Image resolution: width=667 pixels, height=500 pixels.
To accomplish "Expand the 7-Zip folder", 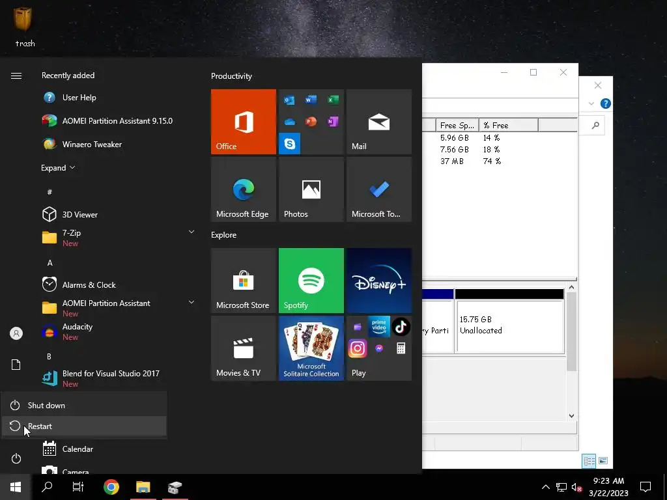I will pyautogui.click(x=192, y=232).
